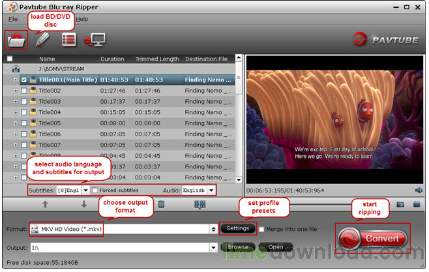Load a BD/DVD disc with folder icon

[x=16, y=40]
